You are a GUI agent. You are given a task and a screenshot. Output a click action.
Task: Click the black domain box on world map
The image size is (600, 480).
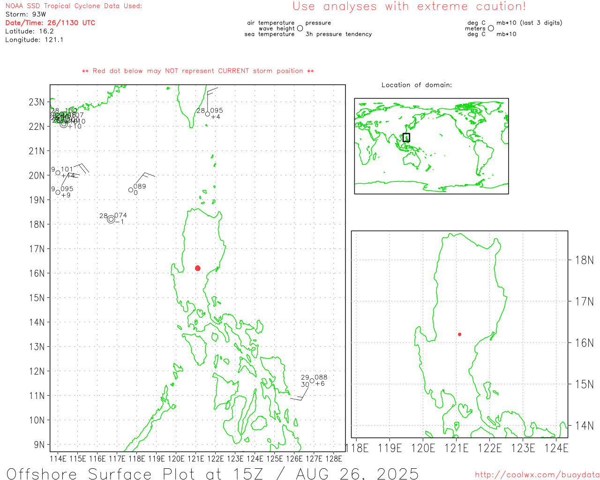(x=406, y=137)
